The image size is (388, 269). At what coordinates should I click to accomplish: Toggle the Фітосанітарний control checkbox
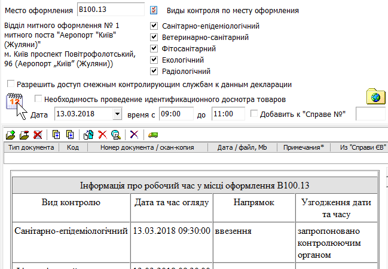click(x=155, y=49)
